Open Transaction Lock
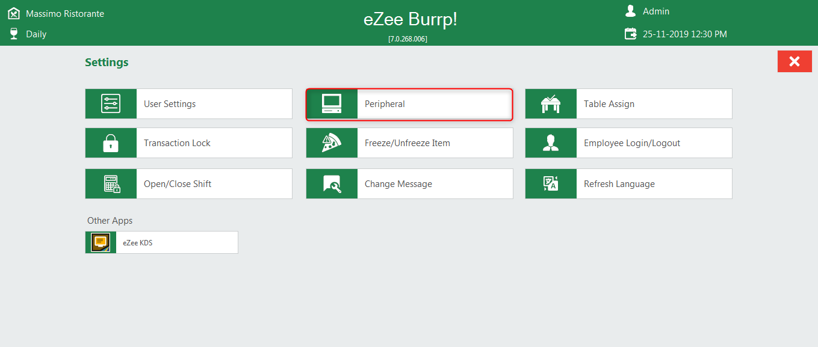 coord(188,143)
